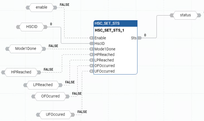Click the HscID input pin connector
This screenshot has width=204, height=121.
tap(92, 43)
